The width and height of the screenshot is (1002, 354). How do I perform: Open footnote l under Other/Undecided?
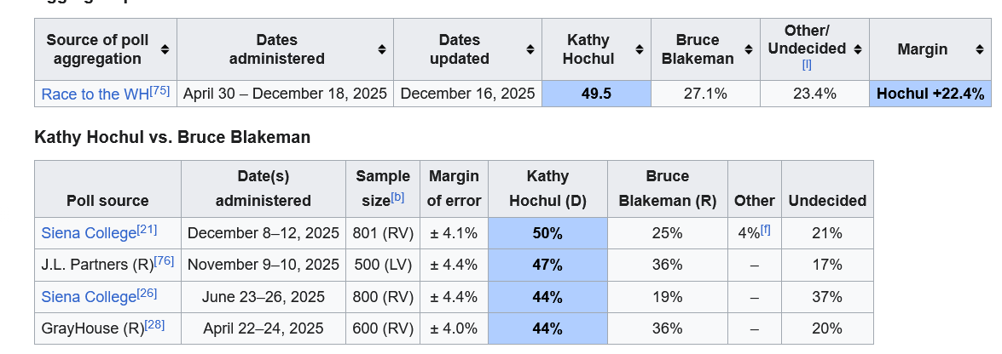pyautogui.click(x=807, y=66)
